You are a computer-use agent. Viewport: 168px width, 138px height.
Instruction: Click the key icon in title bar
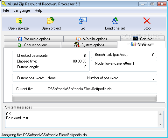click(4, 4)
